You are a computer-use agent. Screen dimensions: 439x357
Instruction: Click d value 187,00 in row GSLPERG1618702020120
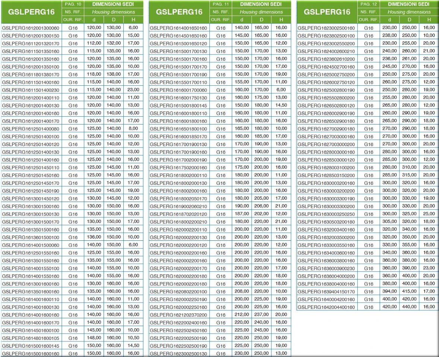242,214
